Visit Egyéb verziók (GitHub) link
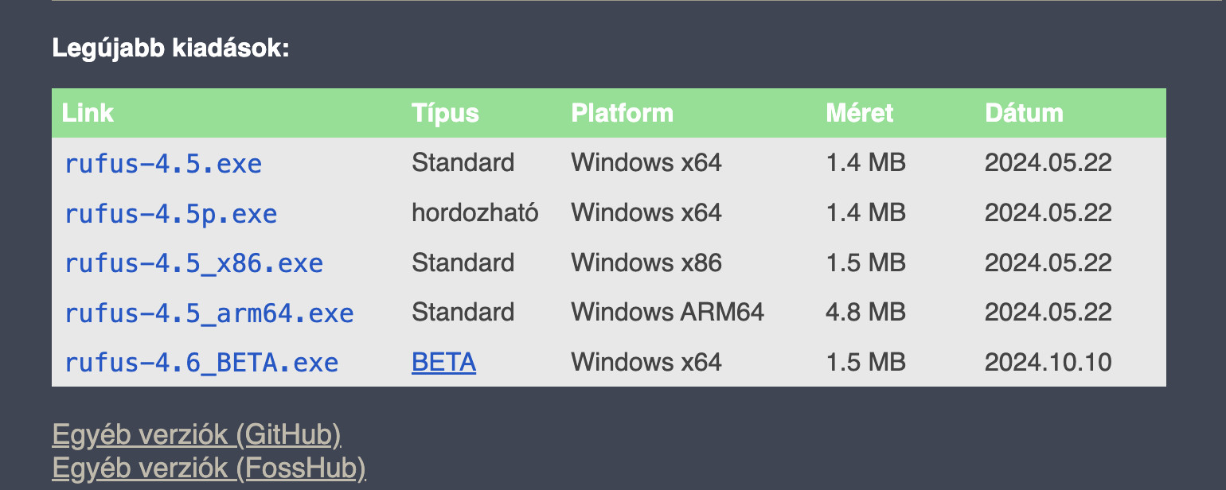Screen dimensions: 1226x490 197,435
